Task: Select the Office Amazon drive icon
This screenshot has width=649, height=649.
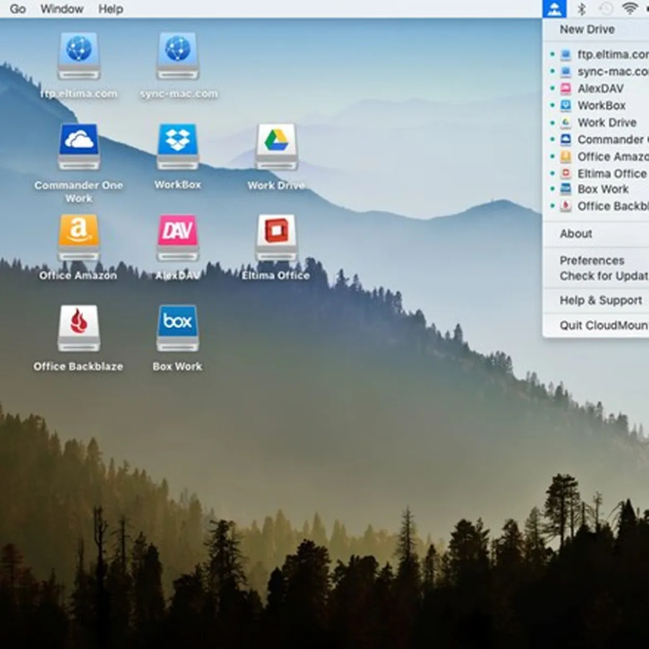Action: [79, 237]
